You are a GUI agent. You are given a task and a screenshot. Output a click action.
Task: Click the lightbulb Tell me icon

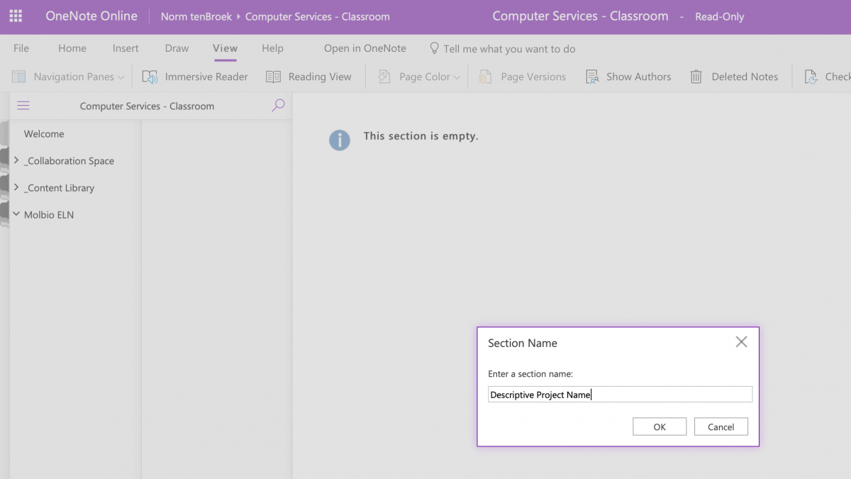(x=435, y=48)
